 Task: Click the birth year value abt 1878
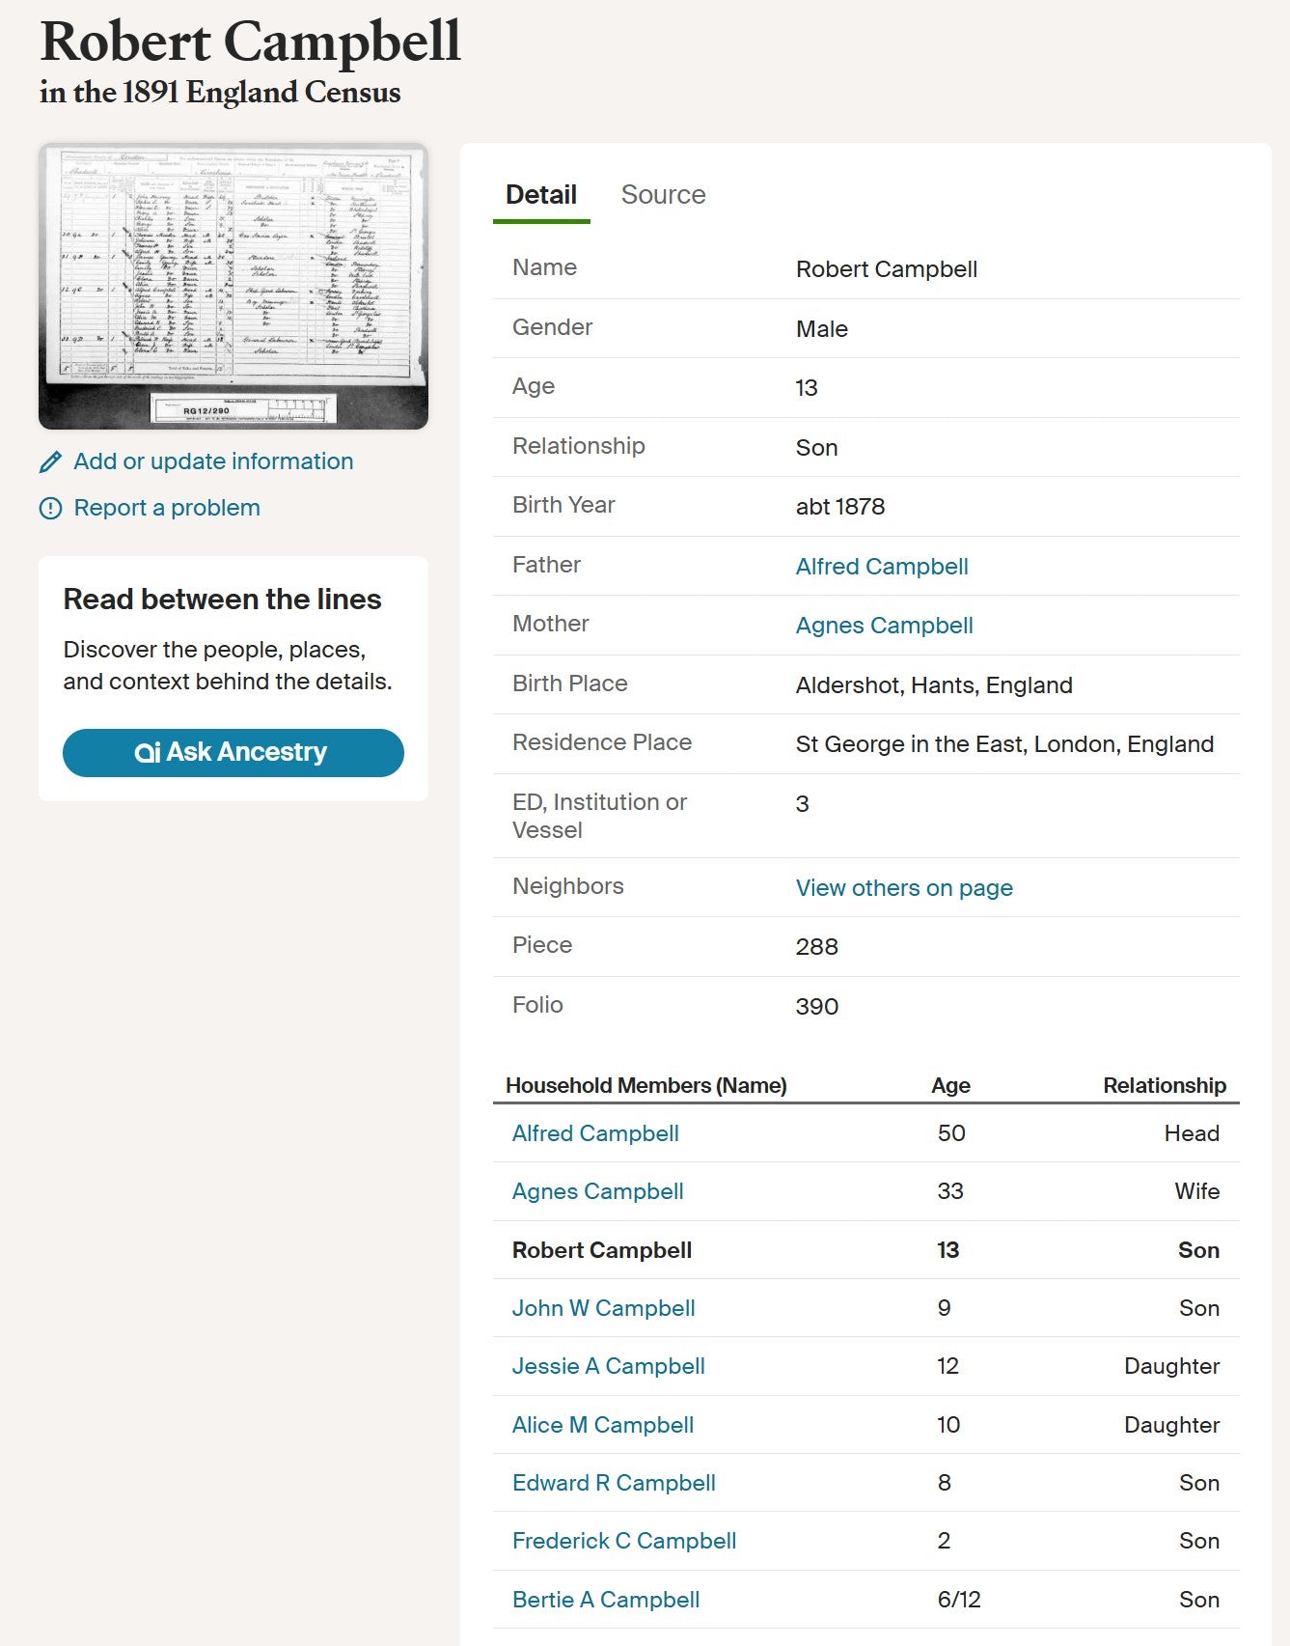(840, 507)
